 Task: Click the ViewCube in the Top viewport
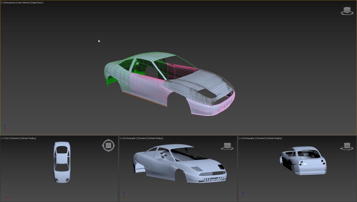(x=108, y=145)
